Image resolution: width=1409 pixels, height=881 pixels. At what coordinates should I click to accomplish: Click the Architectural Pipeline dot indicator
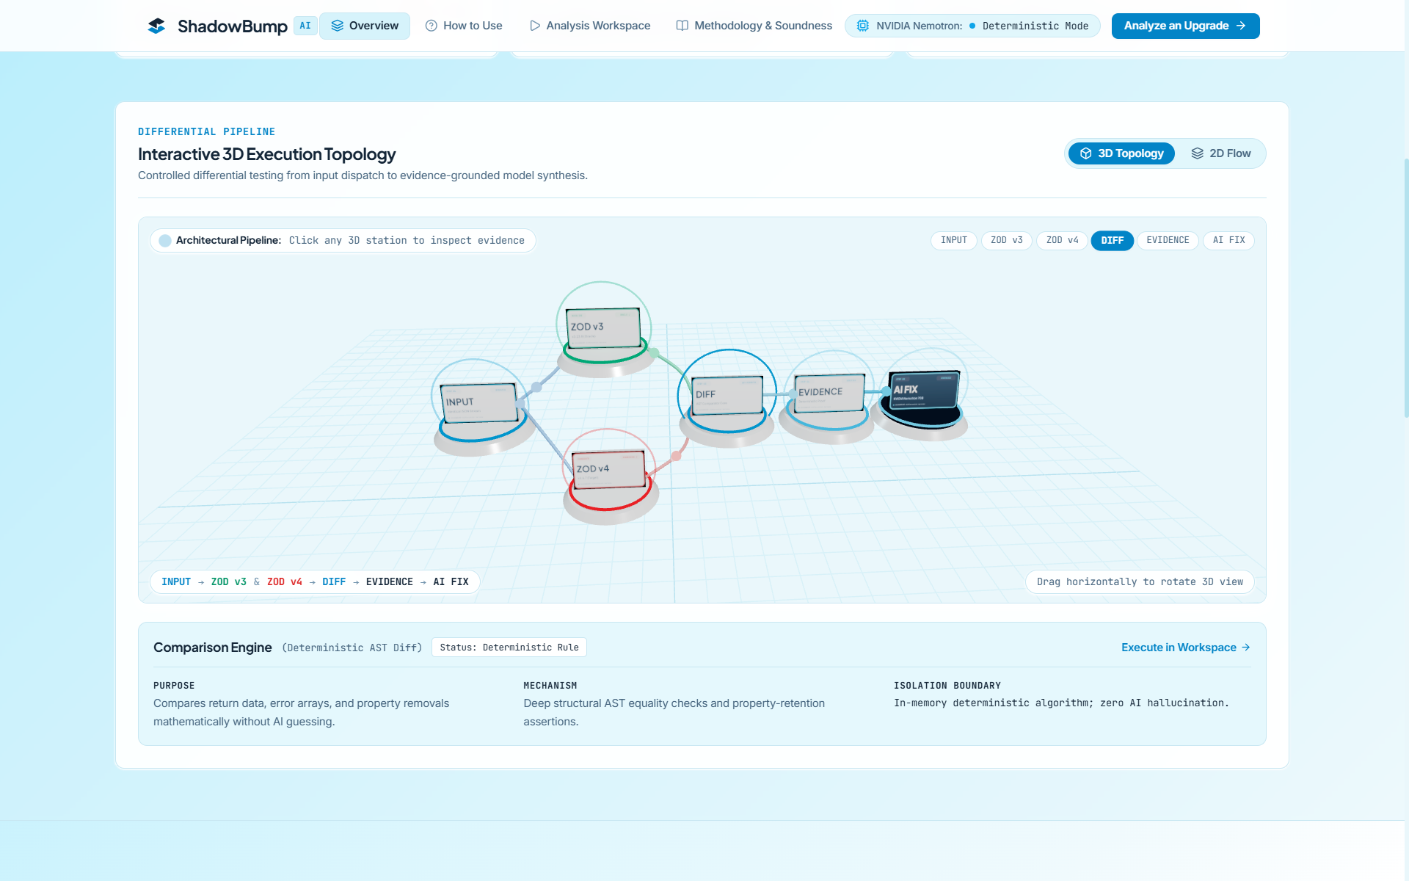(x=165, y=241)
